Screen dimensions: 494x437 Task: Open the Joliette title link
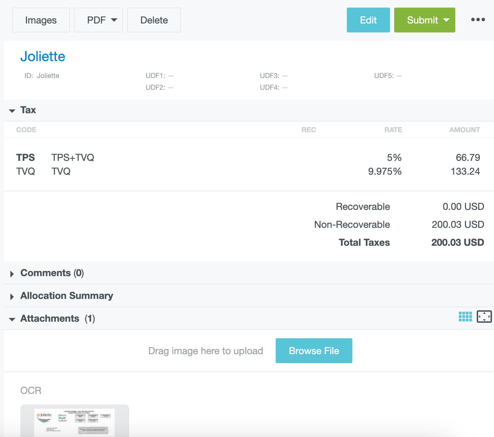(x=43, y=56)
